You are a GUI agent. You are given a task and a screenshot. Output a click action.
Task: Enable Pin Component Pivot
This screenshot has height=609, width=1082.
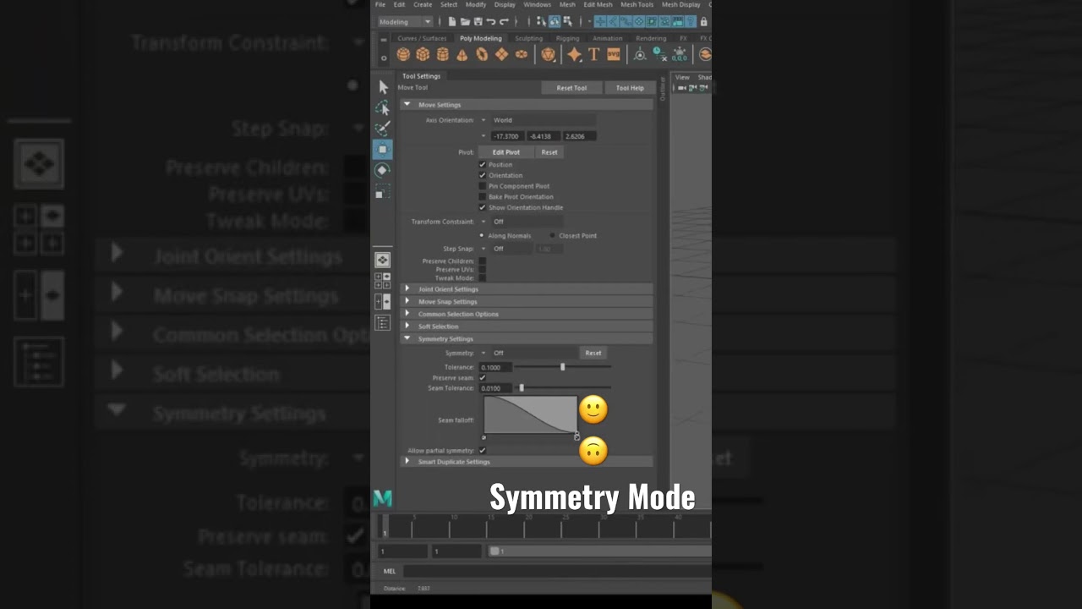(483, 186)
